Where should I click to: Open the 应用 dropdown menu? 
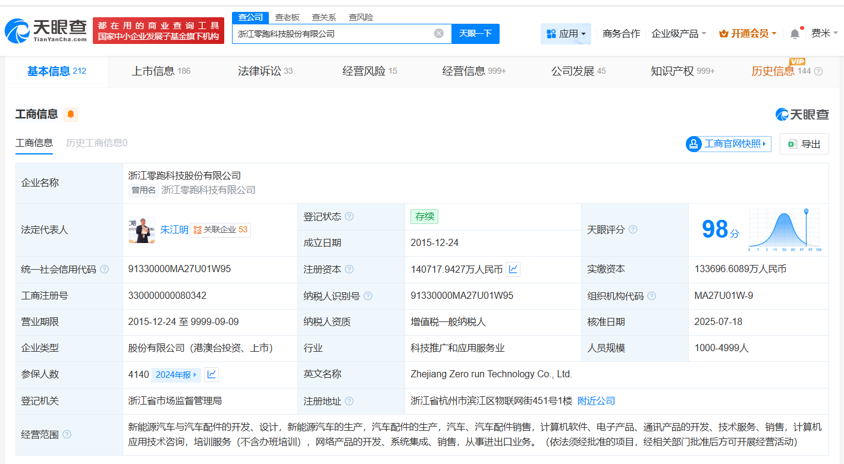[x=566, y=34]
